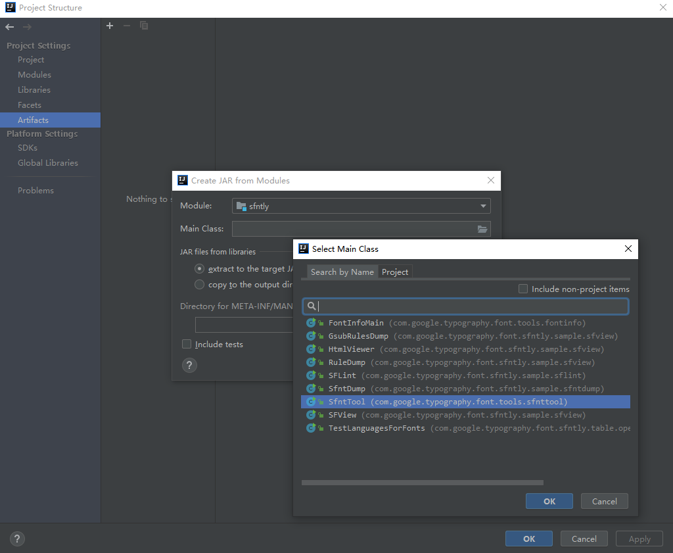Cancel the Select Main Class dialog
Image resolution: width=673 pixels, height=553 pixels.
point(604,501)
